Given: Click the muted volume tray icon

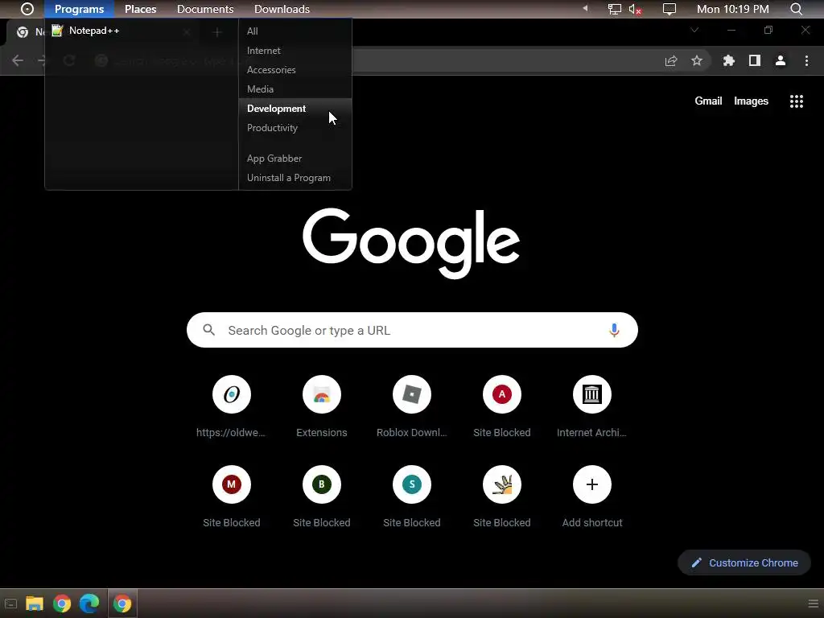Looking at the screenshot, I should coord(635,9).
